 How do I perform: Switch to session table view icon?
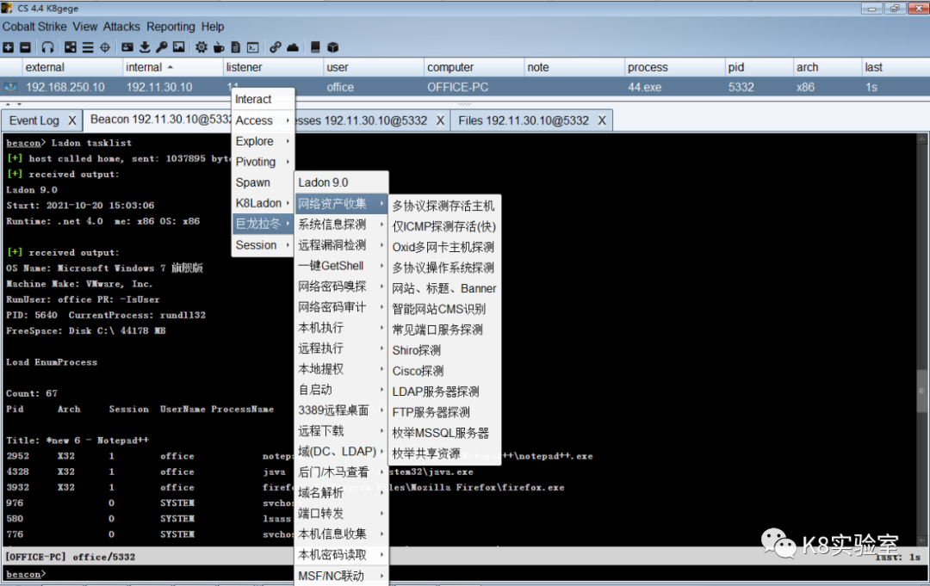tap(88, 47)
